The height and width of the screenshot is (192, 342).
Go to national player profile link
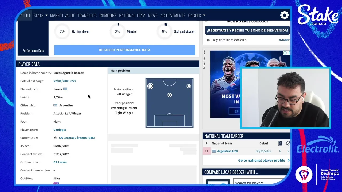(262, 161)
